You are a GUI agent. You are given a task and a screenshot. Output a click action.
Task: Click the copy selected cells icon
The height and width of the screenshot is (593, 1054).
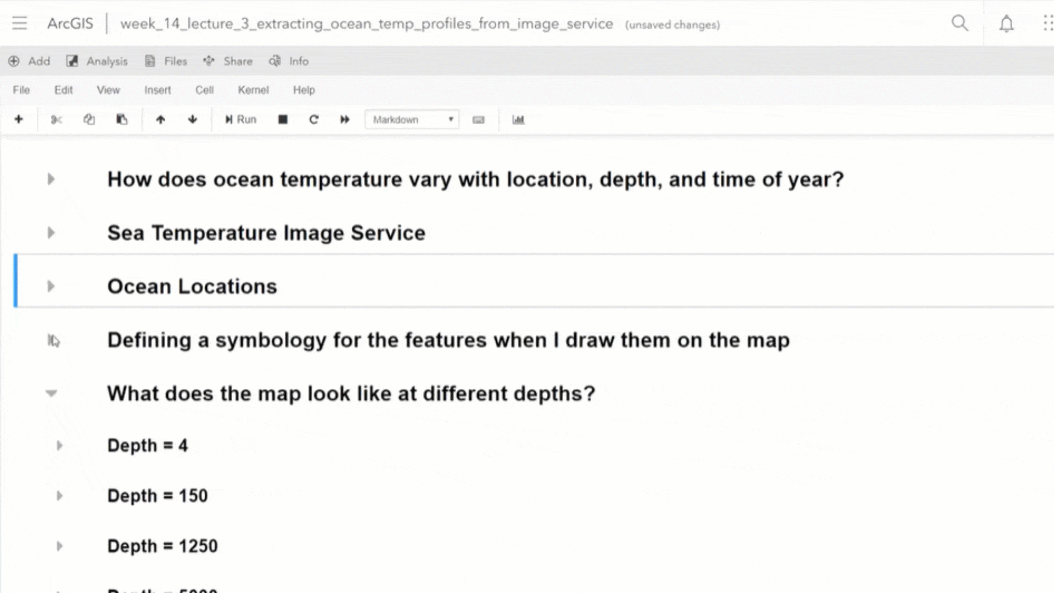(89, 120)
